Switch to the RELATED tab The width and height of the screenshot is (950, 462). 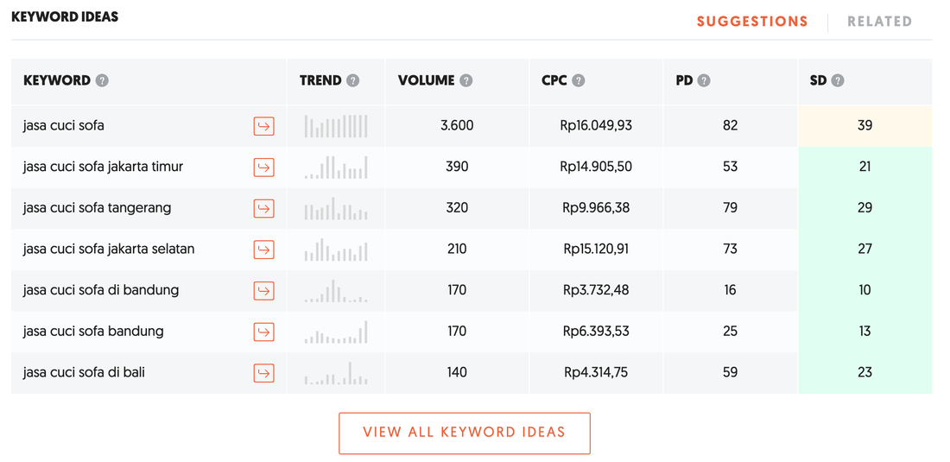point(879,22)
